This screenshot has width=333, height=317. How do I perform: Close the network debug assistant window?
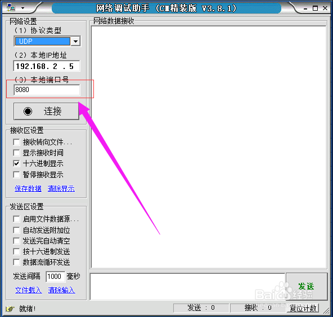pyautogui.click(x=325, y=8)
